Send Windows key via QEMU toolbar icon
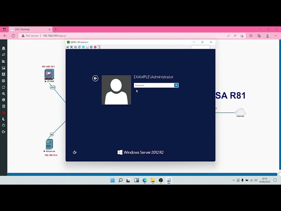The width and height of the screenshot is (281, 211). 83,47
